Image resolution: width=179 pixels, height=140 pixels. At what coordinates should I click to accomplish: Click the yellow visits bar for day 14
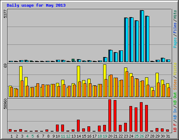tap(78, 74)
